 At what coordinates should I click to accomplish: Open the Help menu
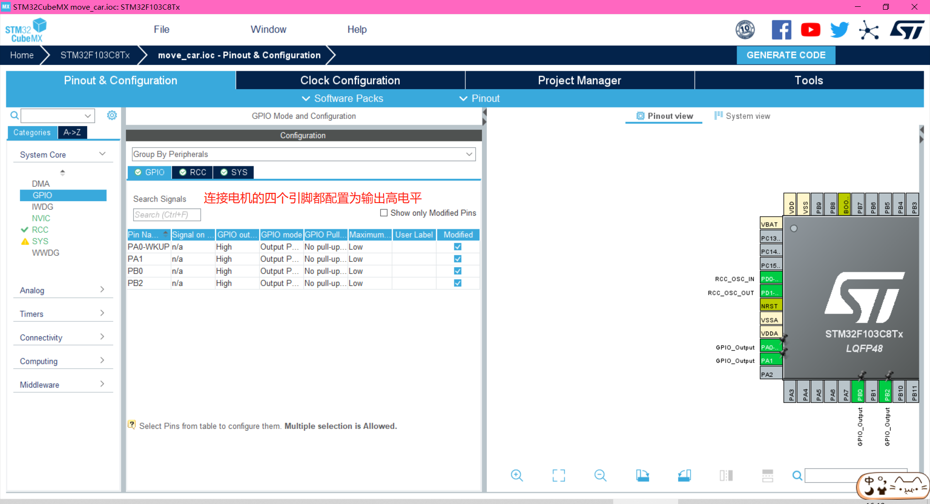pos(357,30)
